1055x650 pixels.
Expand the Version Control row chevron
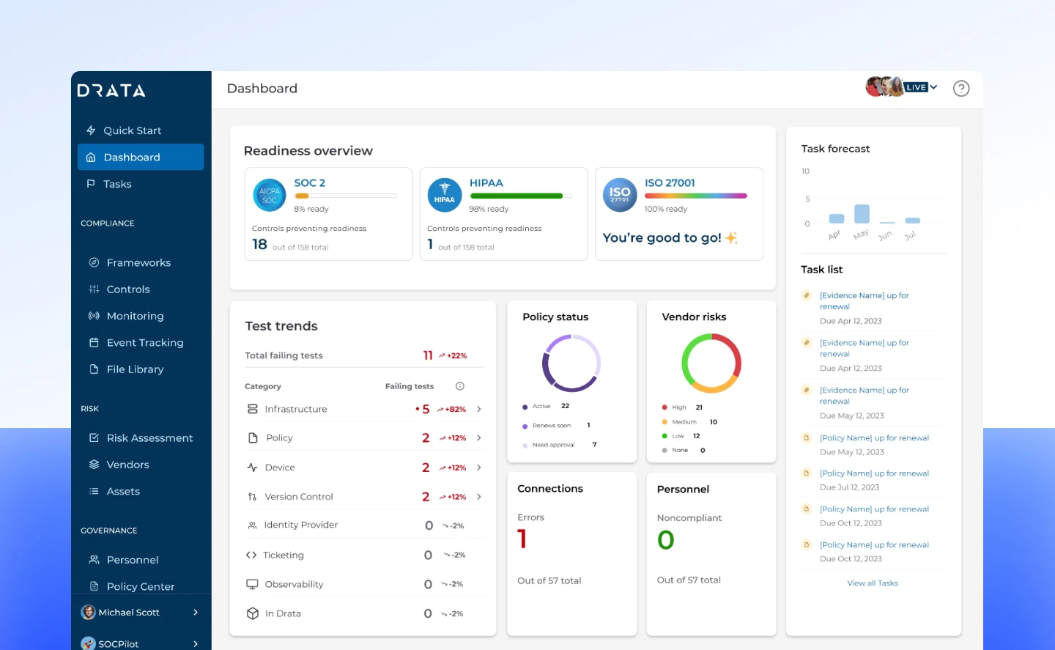(x=479, y=497)
